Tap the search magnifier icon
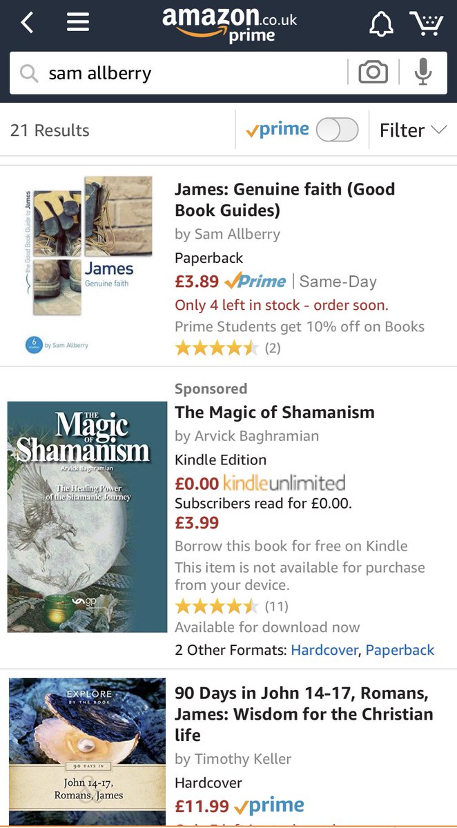457x828 pixels. [28, 72]
